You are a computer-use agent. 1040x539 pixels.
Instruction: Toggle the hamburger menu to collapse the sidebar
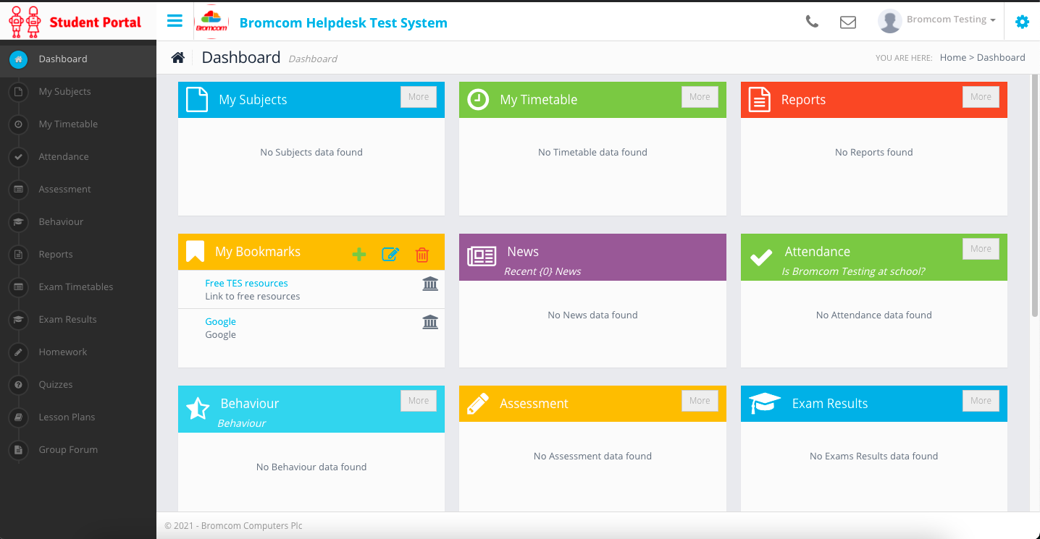click(x=175, y=21)
